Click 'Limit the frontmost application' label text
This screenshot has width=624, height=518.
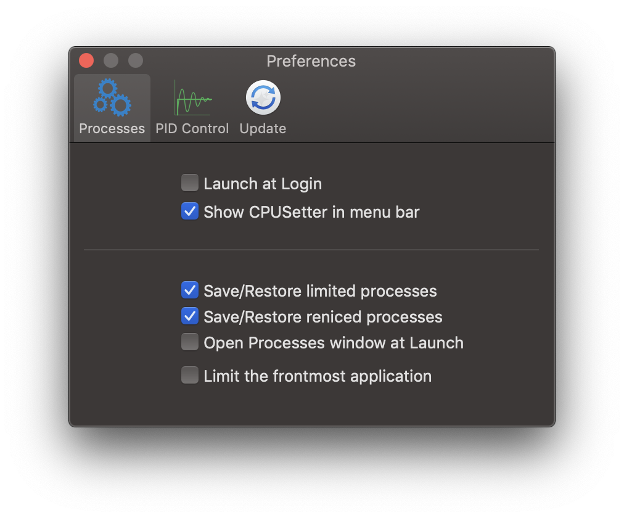pos(318,376)
